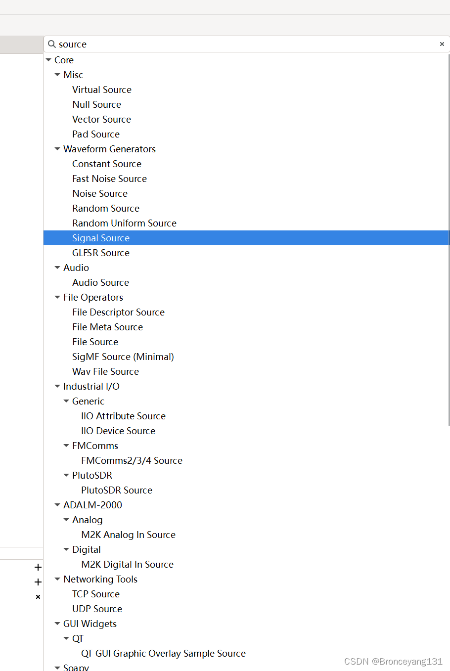The width and height of the screenshot is (450, 671).
Task: Select the PlutoSDR Source block
Action: tap(117, 490)
